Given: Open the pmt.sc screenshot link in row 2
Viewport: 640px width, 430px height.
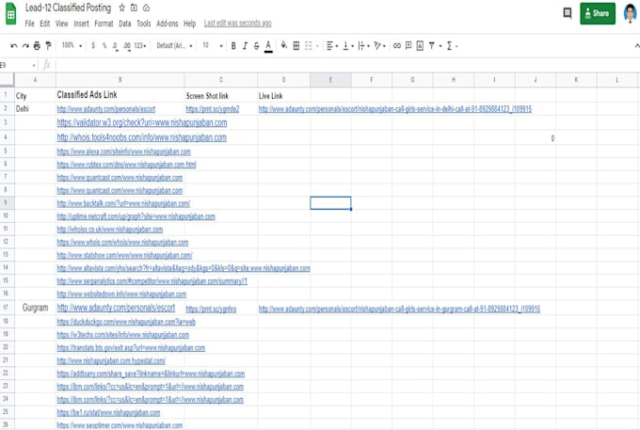Looking at the screenshot, I should [213, 109].
